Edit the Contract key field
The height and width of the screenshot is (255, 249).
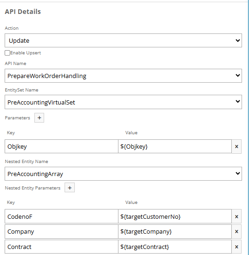tap(61, 247)
